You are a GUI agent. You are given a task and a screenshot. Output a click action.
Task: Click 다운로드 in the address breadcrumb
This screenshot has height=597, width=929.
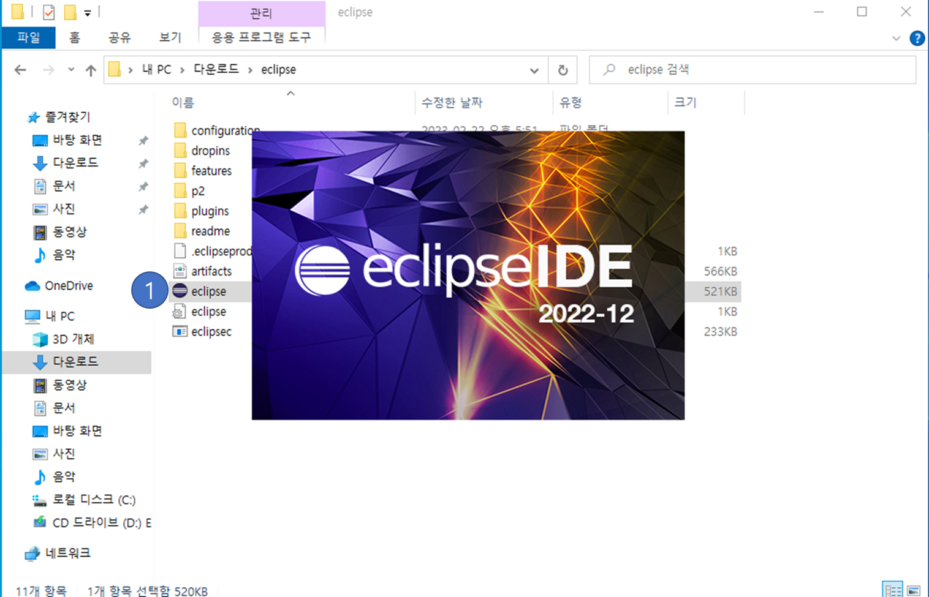[x=216, y=70]
